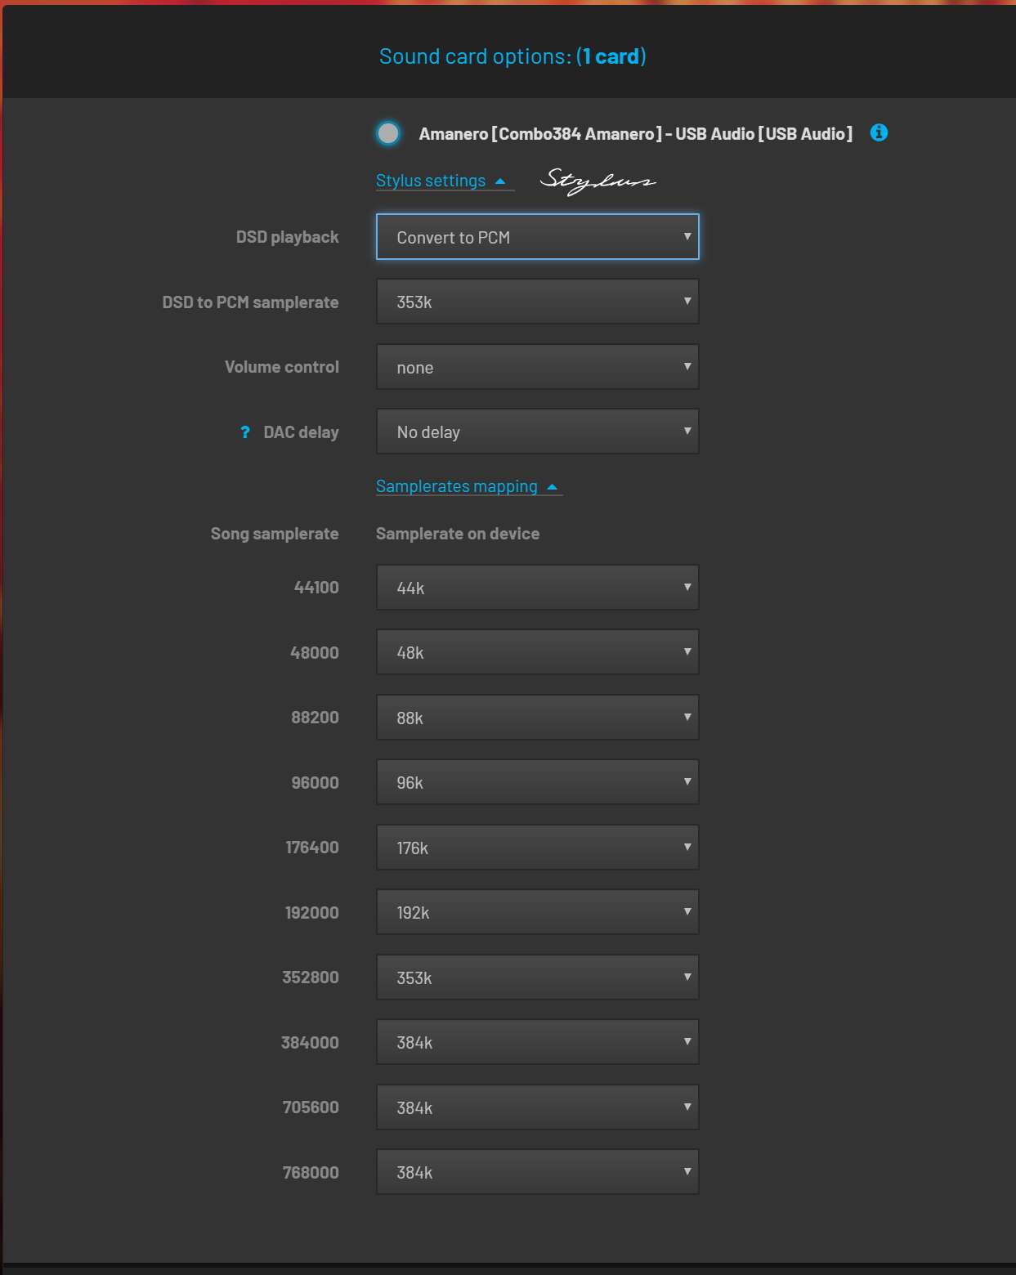1016x1275 pixels.
Task: Open the 48000 samplerate mapping dropdown
Action: (x=537, y=652)
